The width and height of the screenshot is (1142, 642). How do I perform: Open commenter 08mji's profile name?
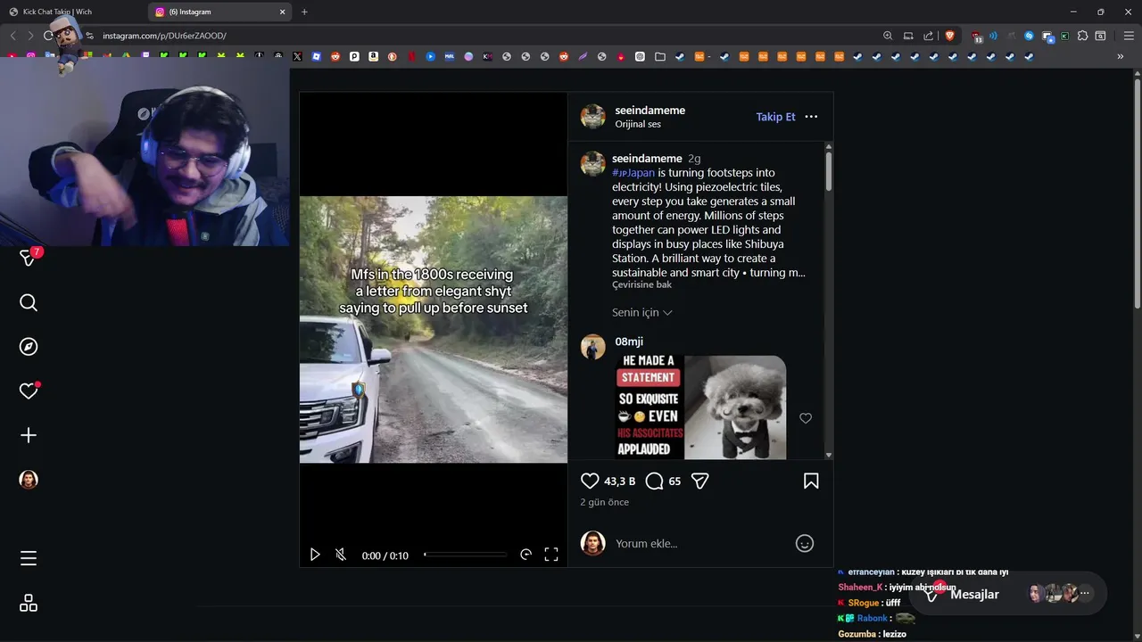629,342
